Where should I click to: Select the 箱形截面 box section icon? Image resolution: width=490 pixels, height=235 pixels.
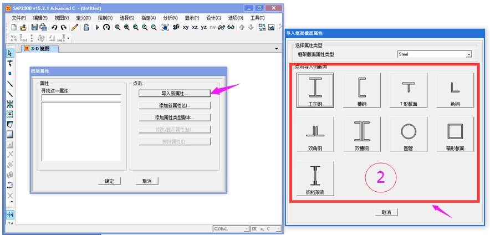[455, 134]
